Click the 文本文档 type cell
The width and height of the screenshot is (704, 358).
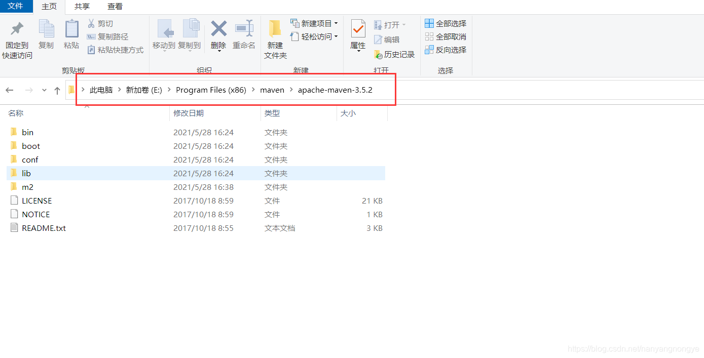tap(280, 228)
